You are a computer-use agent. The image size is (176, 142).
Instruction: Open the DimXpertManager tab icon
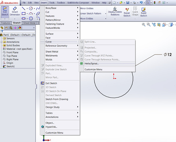click(15, 28)
